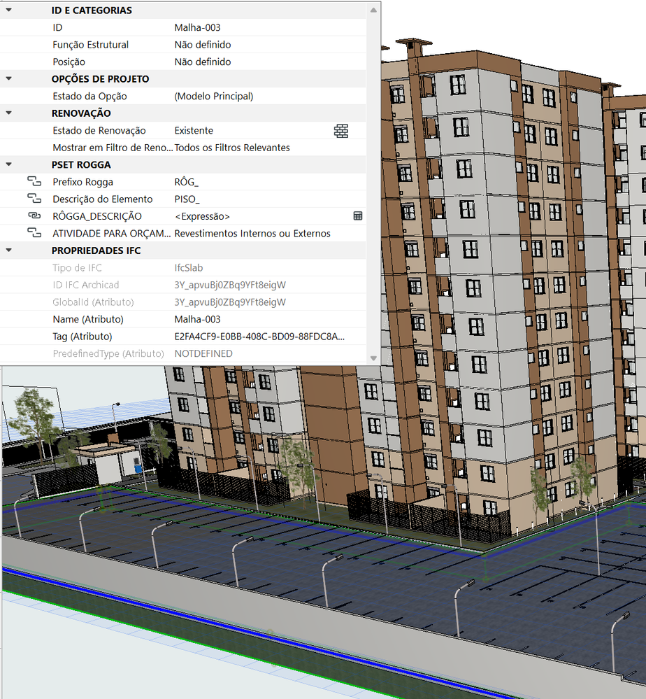This screenshot has height=699, width=646.
Task: Select the Estado de Renovação label
Action: [99, 131]
